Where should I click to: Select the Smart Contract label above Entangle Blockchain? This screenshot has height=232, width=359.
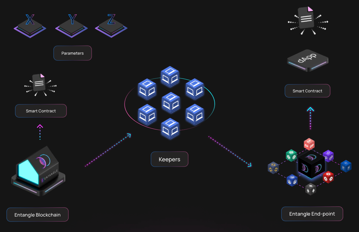(41, 111)
